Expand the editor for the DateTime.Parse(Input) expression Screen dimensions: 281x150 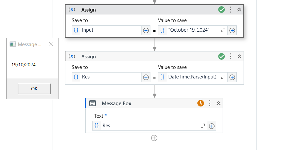click(223, 77)
